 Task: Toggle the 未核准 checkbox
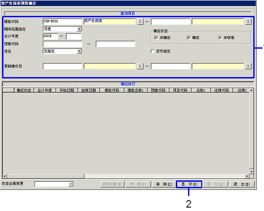pos(220,38)
